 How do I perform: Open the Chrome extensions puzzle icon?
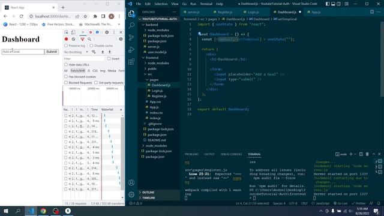point(95,16)
